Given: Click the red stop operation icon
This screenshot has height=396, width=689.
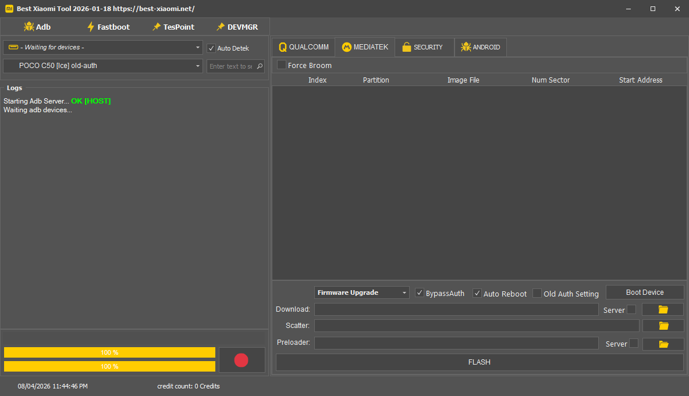Looking at the screenshot, I should coord(241,360).
